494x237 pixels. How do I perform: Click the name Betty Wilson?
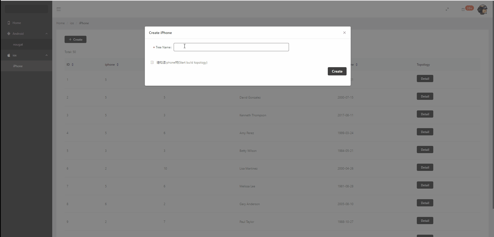coord(248,151)
